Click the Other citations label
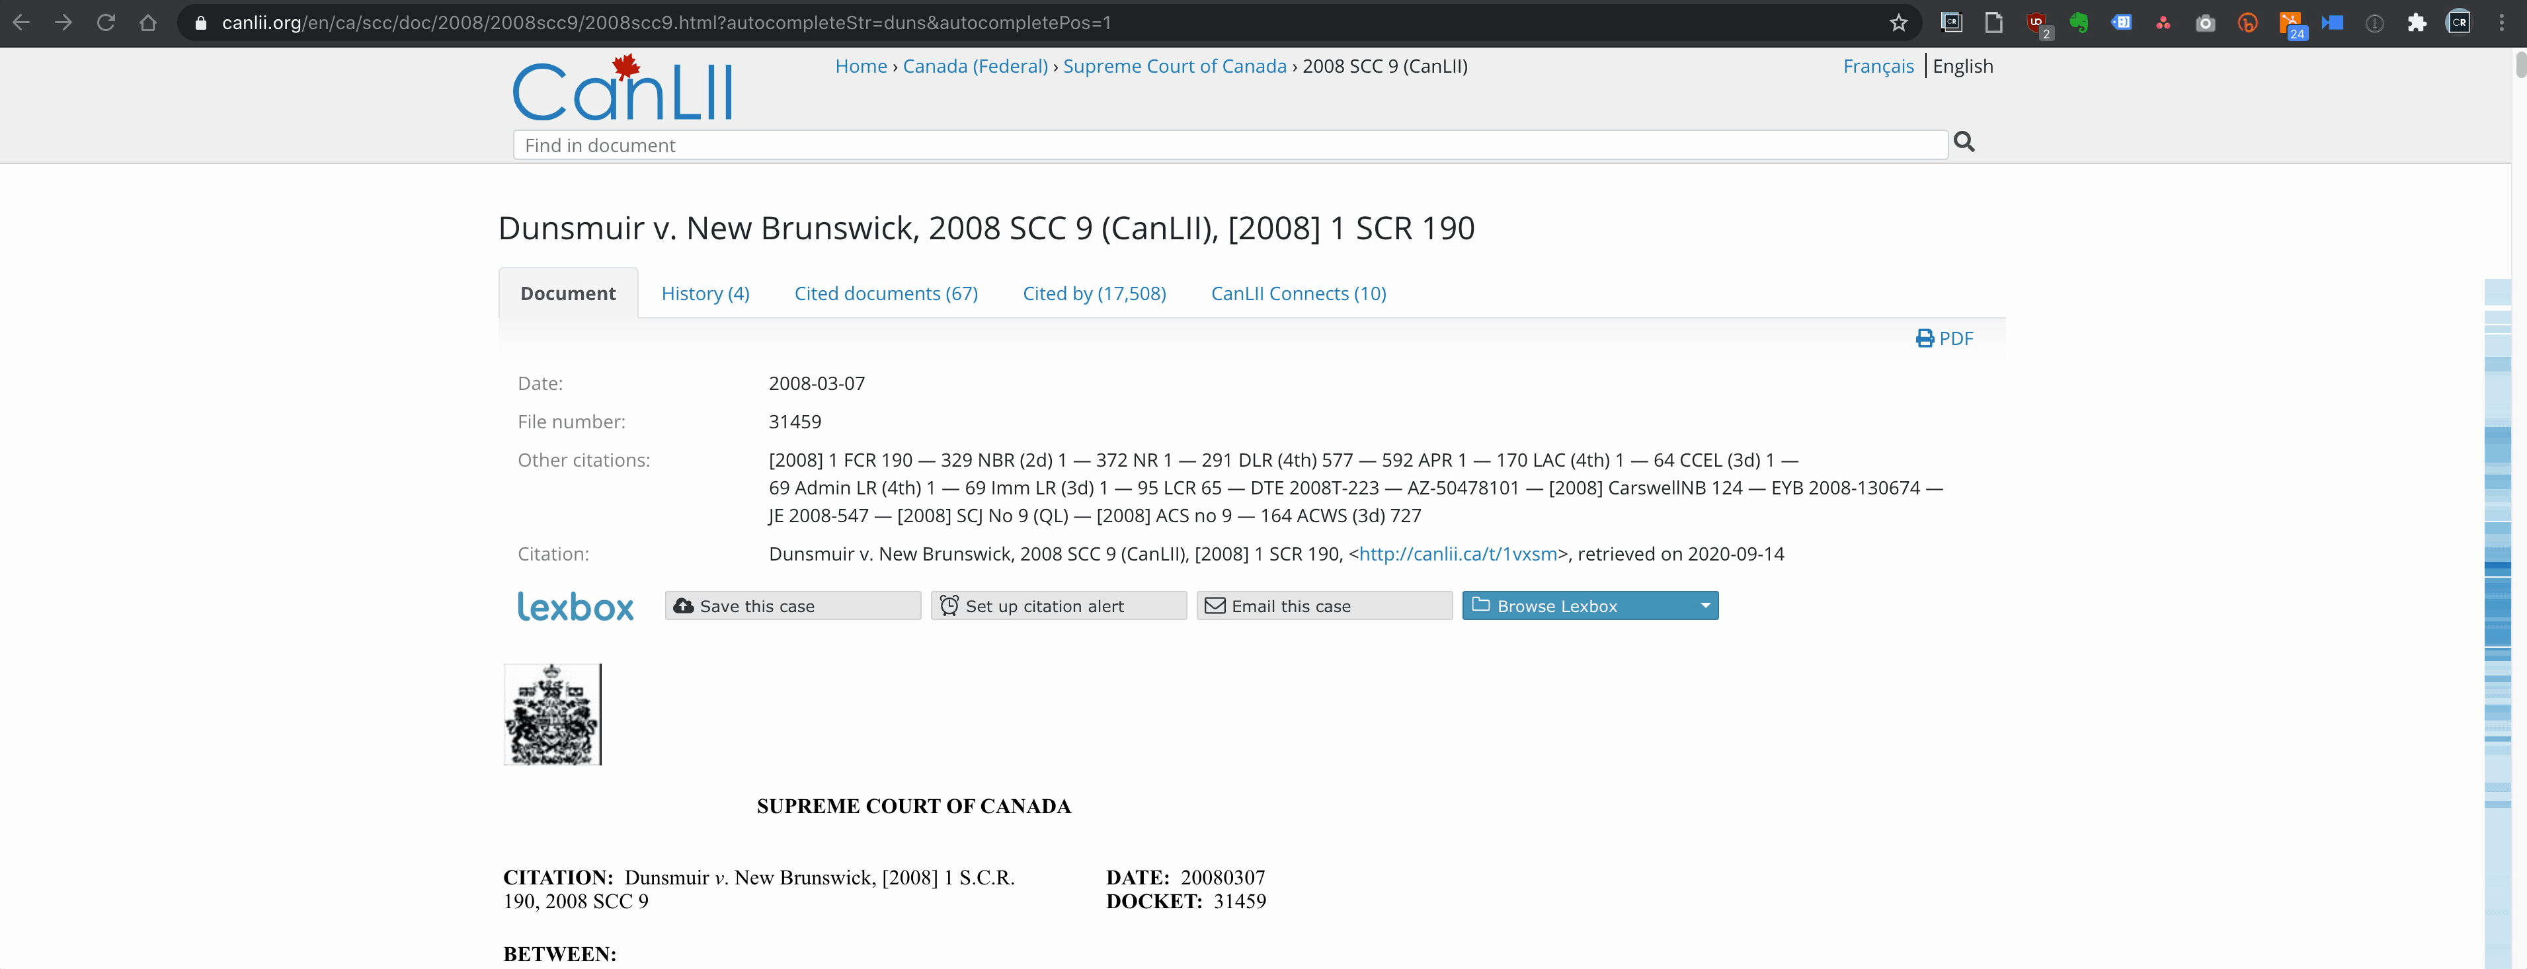This screenshot has height=969, width=2527. [584, 460]
